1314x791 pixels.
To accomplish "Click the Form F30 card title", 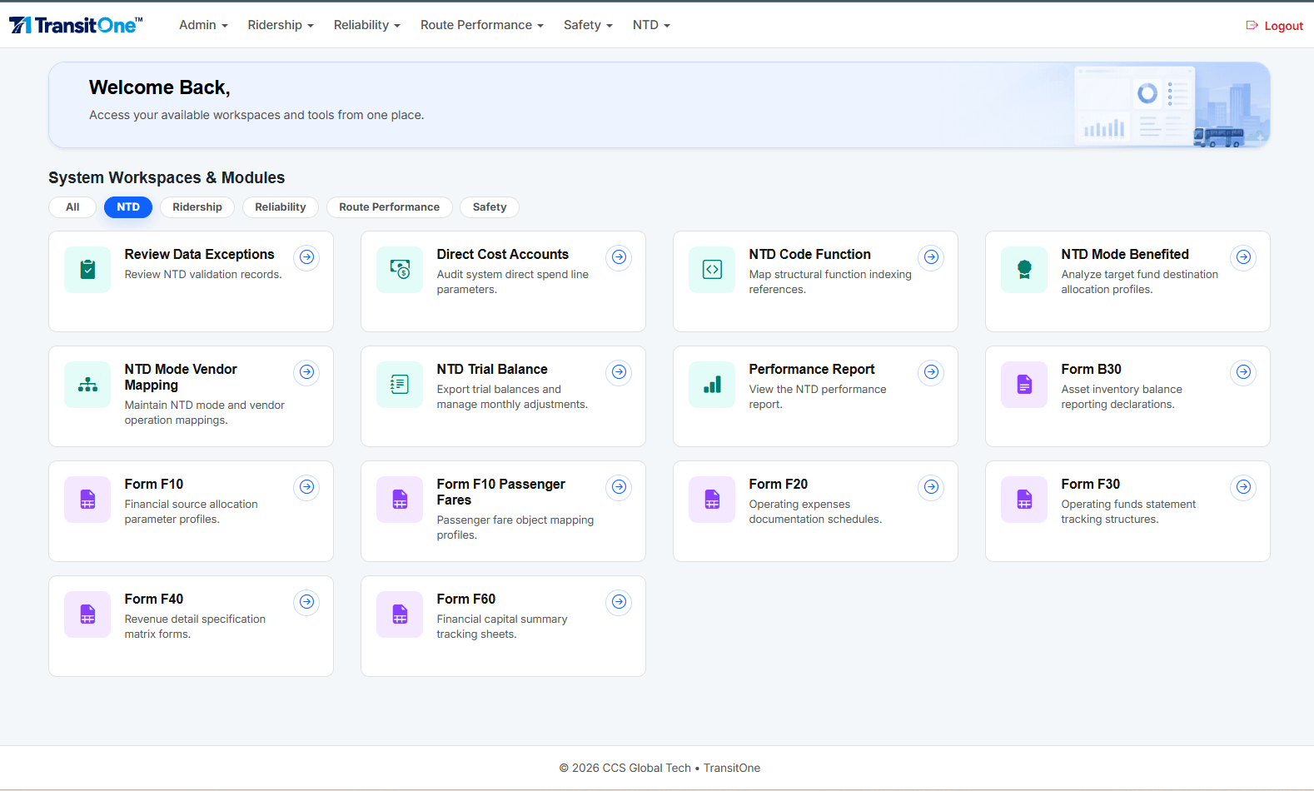I will point(1090,484).
